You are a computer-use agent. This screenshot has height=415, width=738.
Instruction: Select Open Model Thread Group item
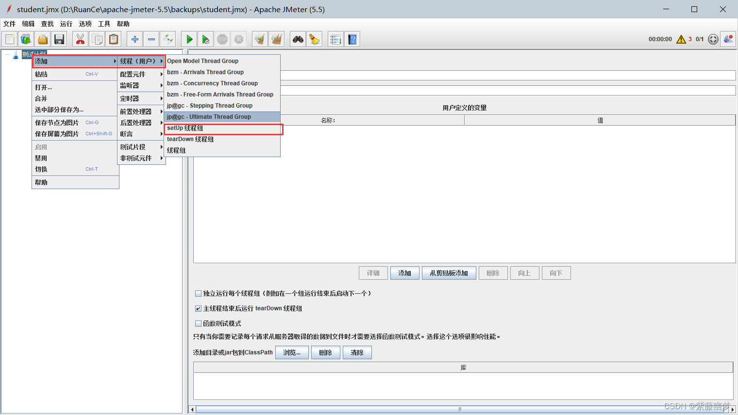click(222, 61)
